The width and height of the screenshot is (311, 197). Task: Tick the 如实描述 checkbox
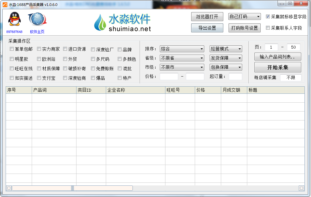click(x=12, y=78)
